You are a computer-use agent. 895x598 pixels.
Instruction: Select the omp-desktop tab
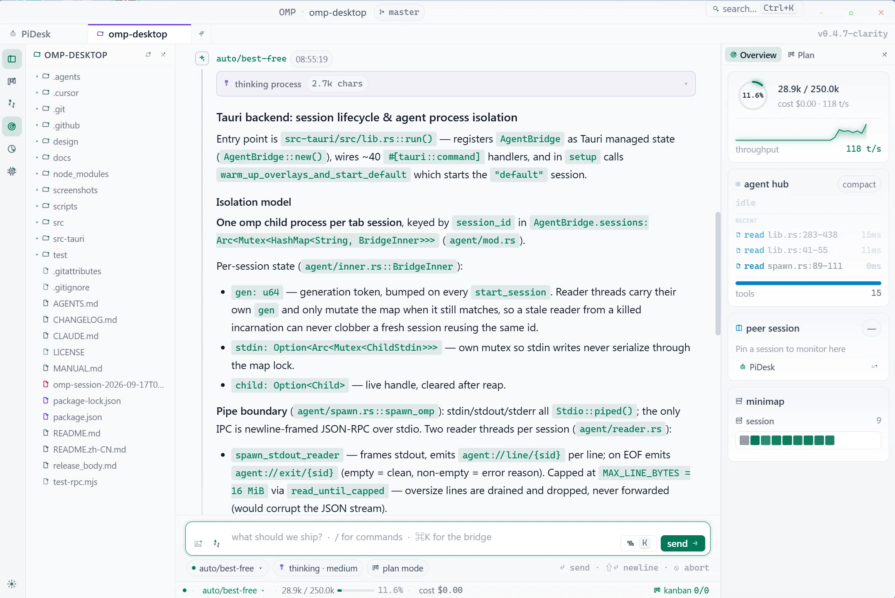[140, 34]
